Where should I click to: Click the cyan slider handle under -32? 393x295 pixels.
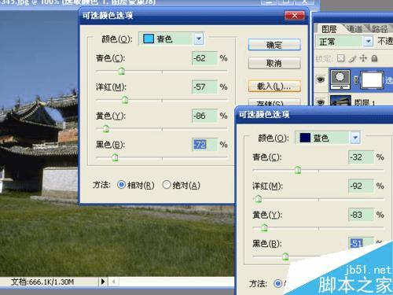pyautogui.click(x=298, y=170)
